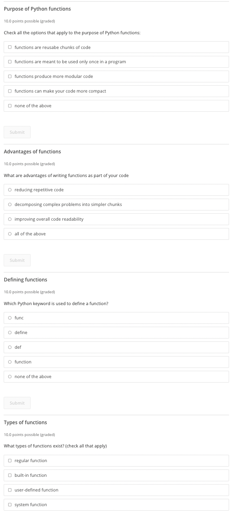Select the "define" answer option
This screenshot has width=236, height=518.
click(10, 332)
